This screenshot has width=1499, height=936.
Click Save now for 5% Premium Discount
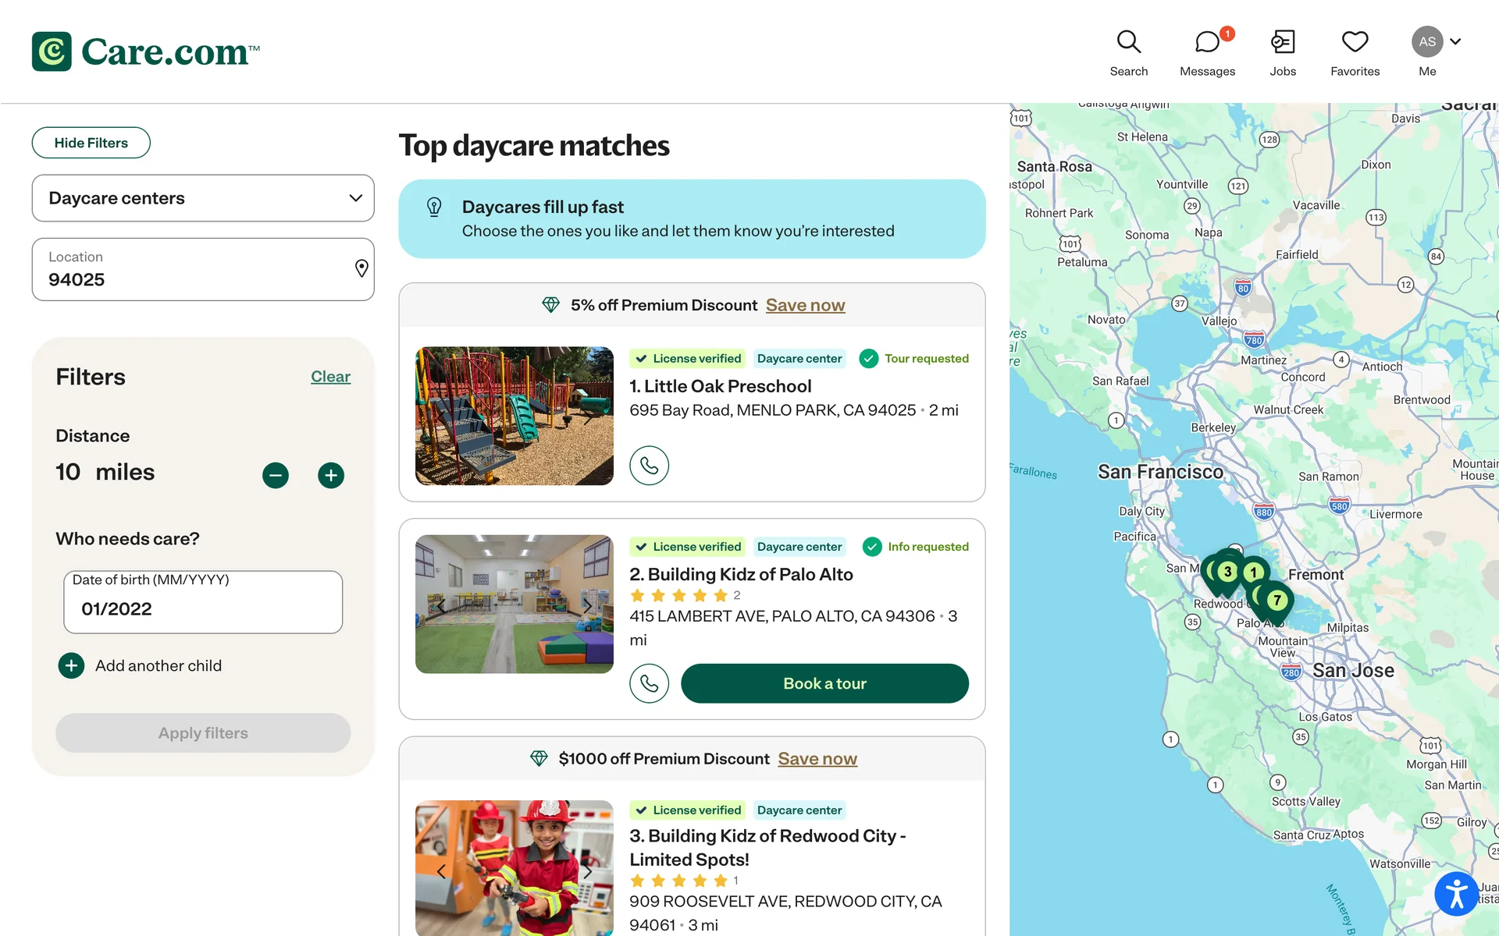[805, 305]
